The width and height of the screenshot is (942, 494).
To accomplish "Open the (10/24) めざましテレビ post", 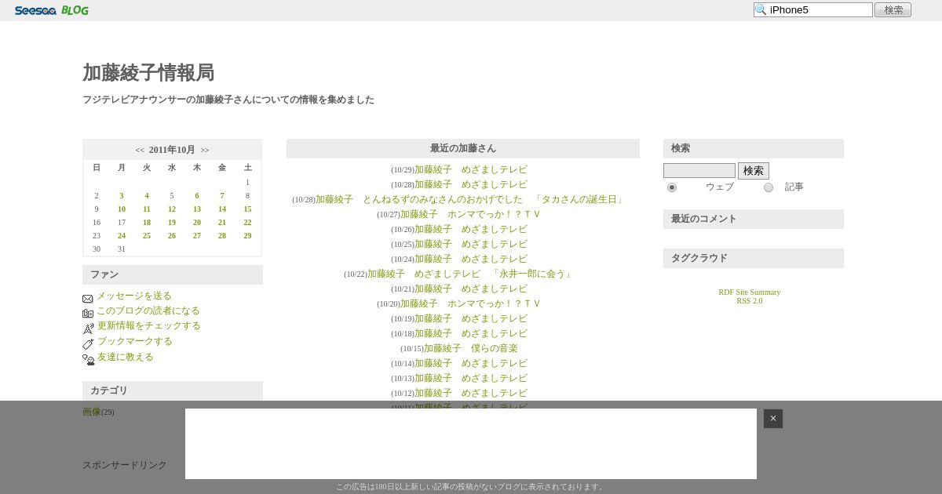I will click(x=471, y=259).
